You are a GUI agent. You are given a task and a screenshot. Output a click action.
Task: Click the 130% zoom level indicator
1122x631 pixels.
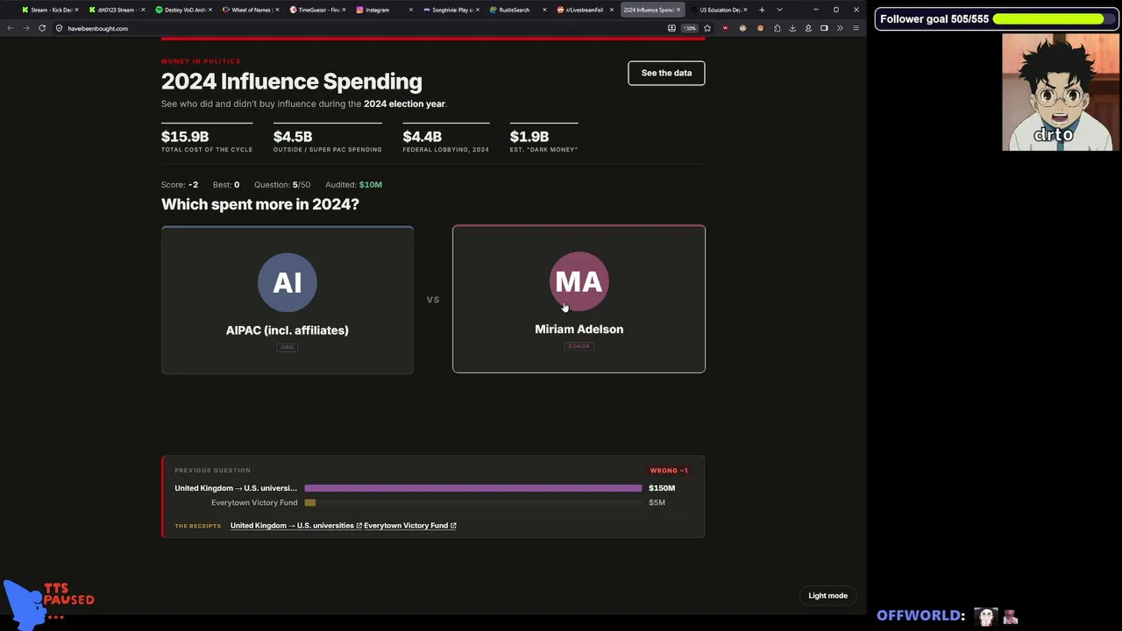tap(690, 28)
